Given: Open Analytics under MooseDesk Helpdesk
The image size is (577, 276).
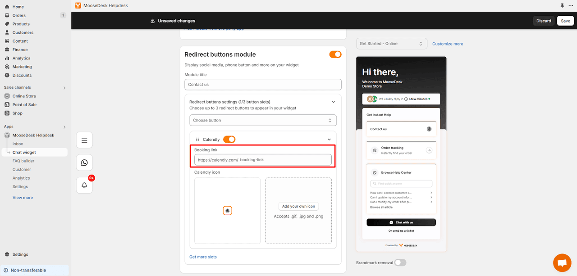Looking at the screenshot, I should click(x=21, y=178).
